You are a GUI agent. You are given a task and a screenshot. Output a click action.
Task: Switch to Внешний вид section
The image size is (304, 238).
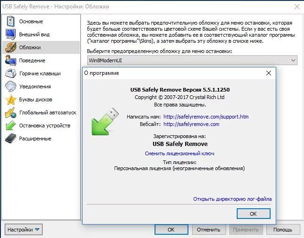(x=34, y=34)
